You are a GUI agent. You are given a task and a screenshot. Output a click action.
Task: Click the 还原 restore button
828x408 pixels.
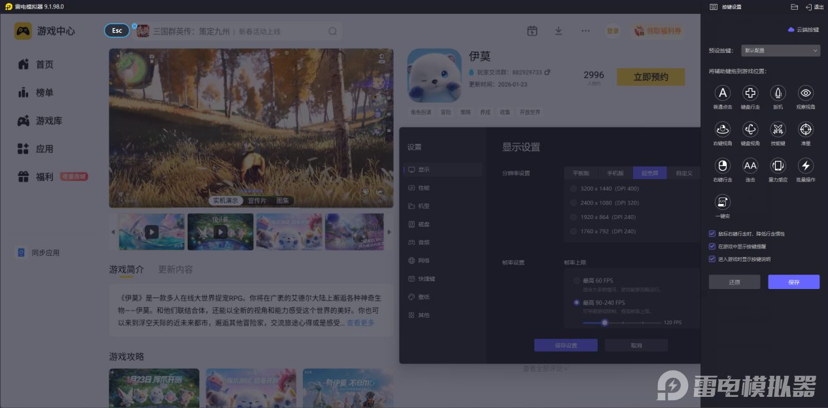coord(734,282)
